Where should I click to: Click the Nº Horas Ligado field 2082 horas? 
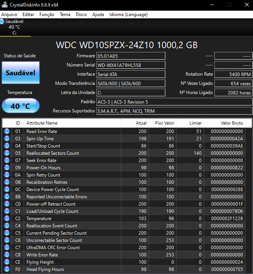pyautogui.click(x=233, y=92)
